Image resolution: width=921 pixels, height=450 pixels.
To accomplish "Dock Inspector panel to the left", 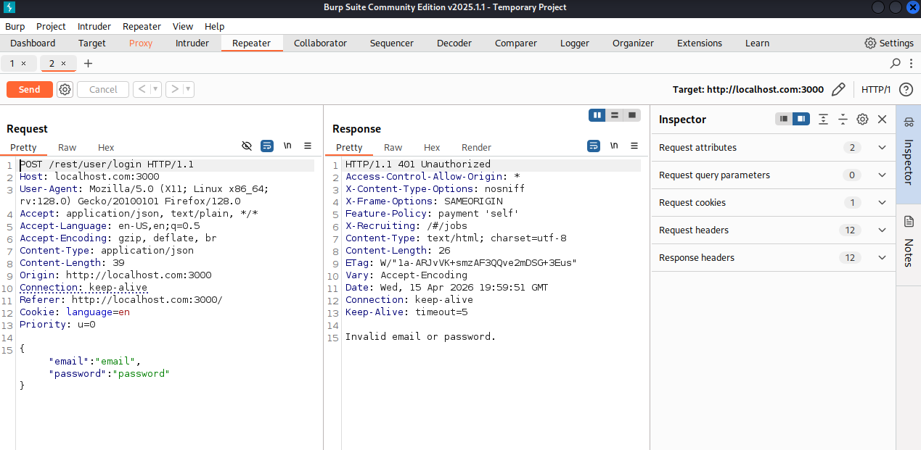I will (x=784, y=119).
